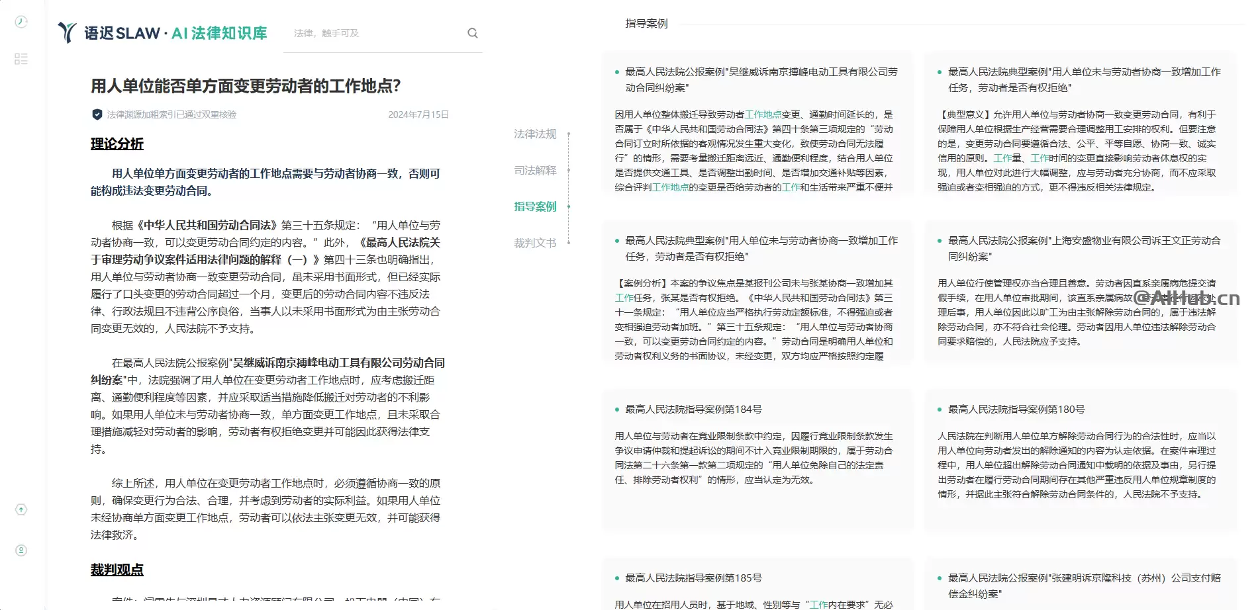
Task: Switch to 司法解释 section
Action: pos(535,171)
